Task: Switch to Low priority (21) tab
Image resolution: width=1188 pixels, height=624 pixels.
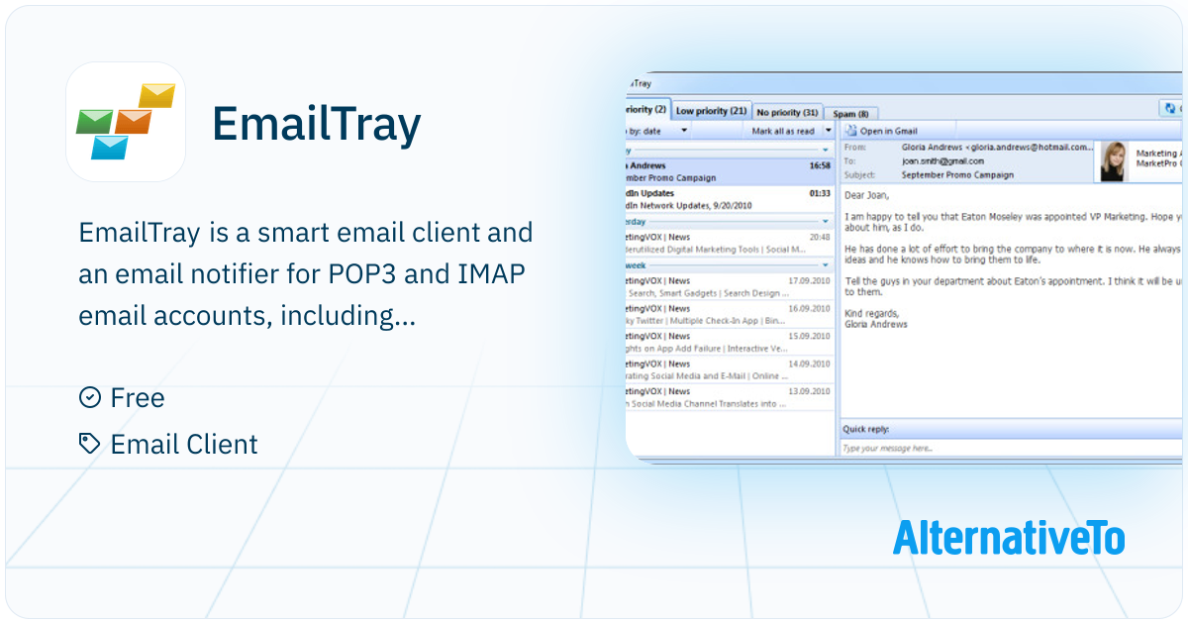Action: click(711, 111)
